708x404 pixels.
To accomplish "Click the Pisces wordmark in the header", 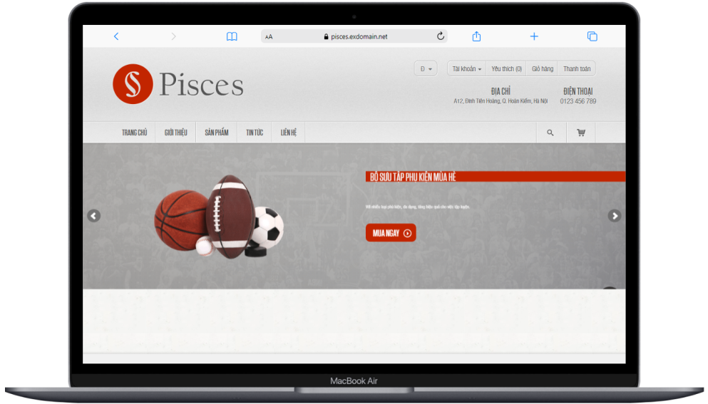I will [201, 84].
